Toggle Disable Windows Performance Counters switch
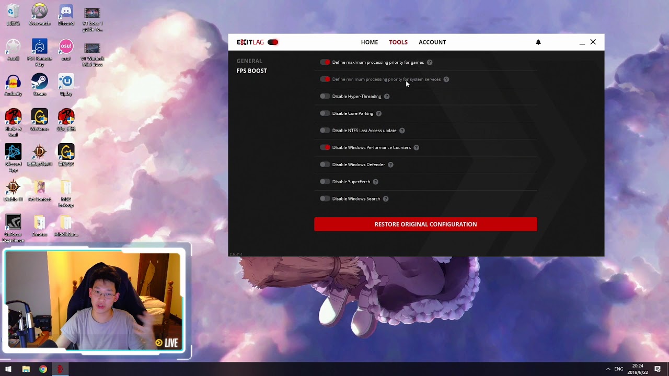669x376 pixels. click(325, 147)
